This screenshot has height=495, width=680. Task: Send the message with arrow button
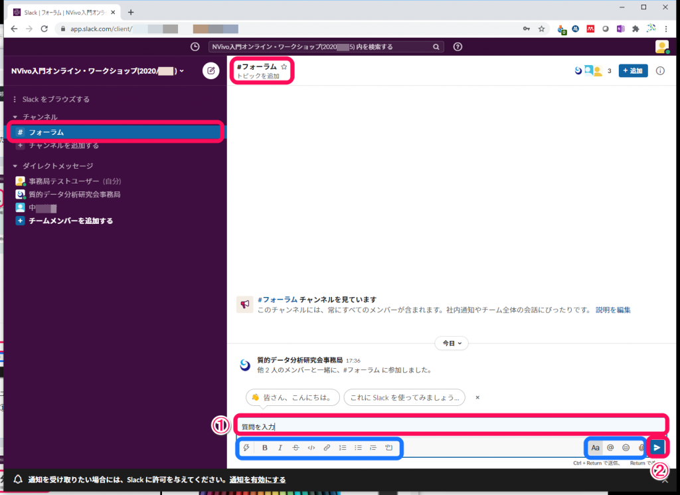click(657, 447)
